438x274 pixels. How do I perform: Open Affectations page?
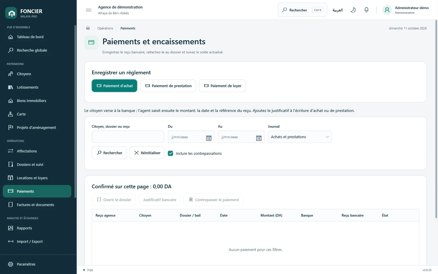pos(37,151)
